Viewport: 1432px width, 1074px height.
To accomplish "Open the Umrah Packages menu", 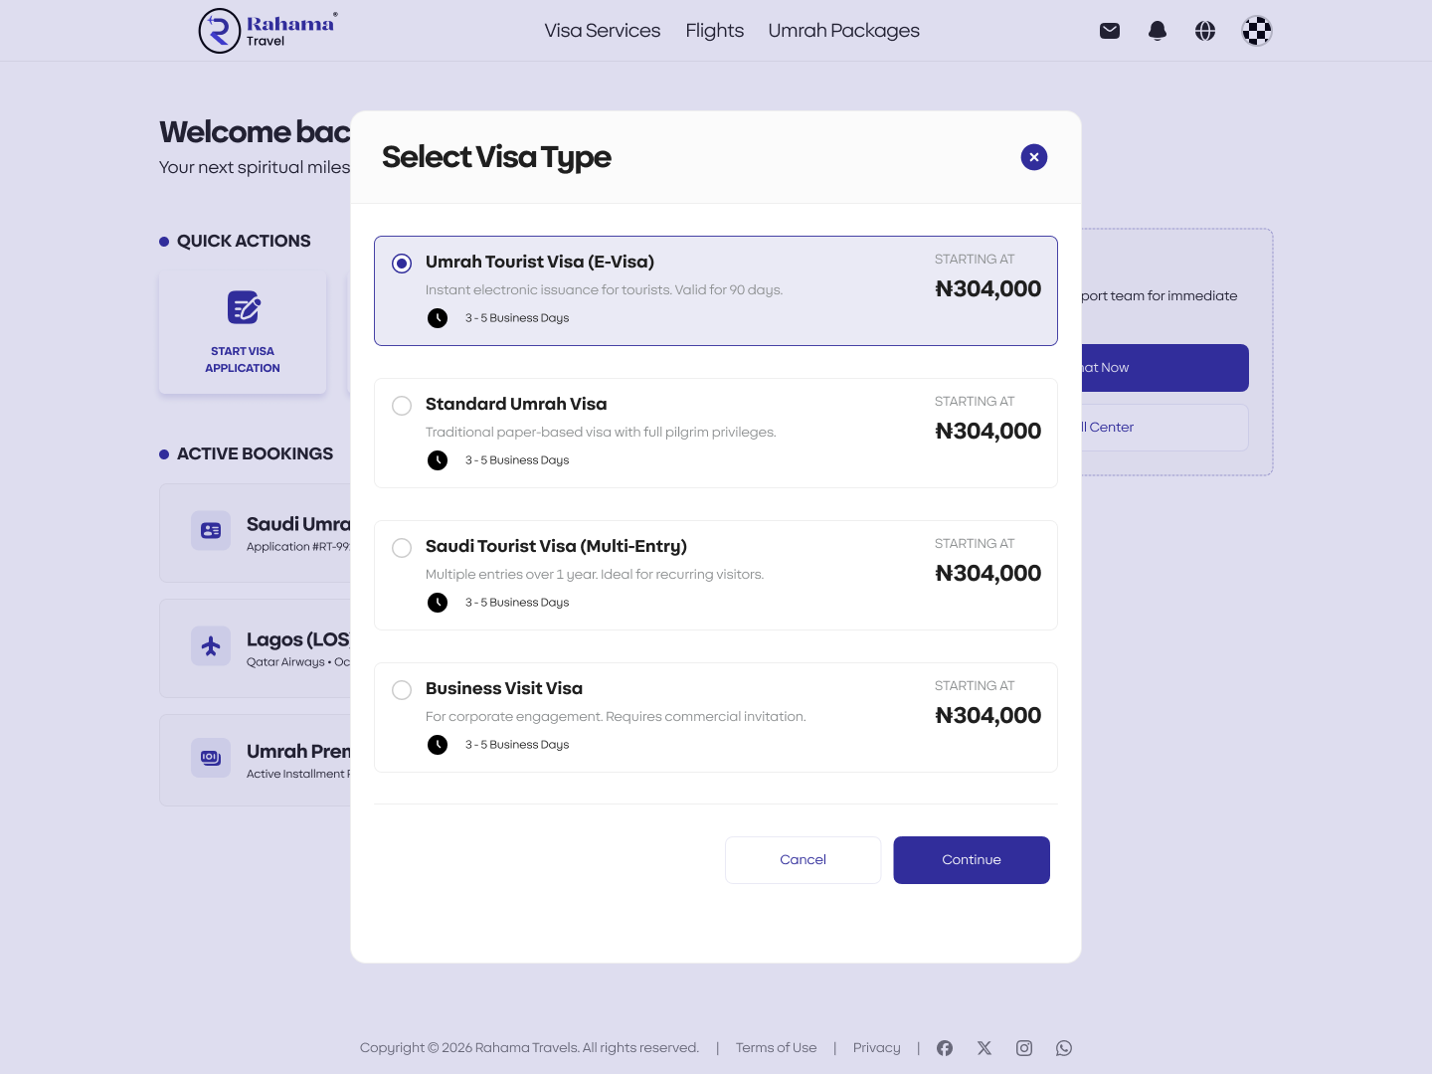I will [x=844, y=31].
